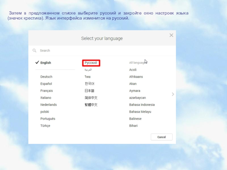Show next page of languages chevron
The image size is (227, 170).
pos(173,94)
